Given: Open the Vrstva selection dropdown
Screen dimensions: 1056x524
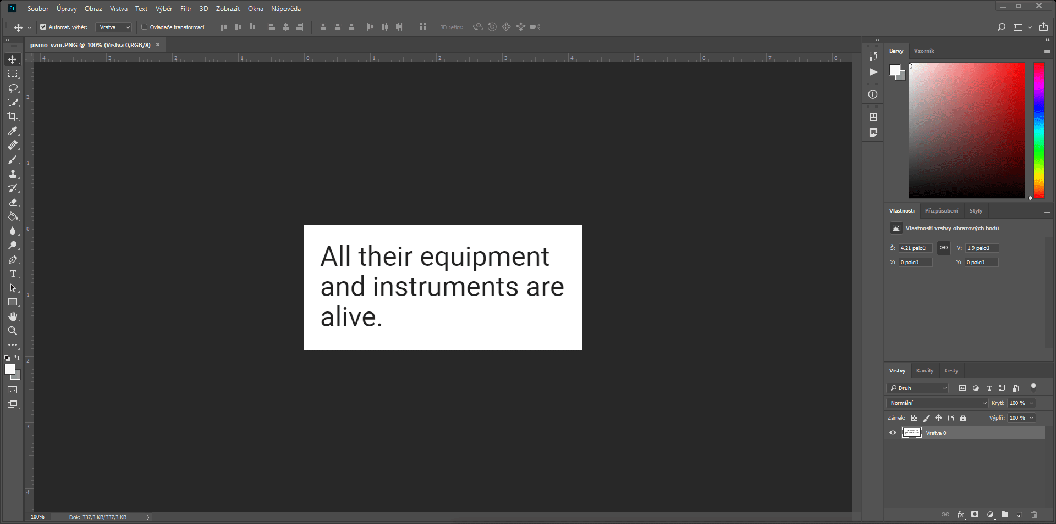Looking at the screenshot, I should tap(113, 26).
